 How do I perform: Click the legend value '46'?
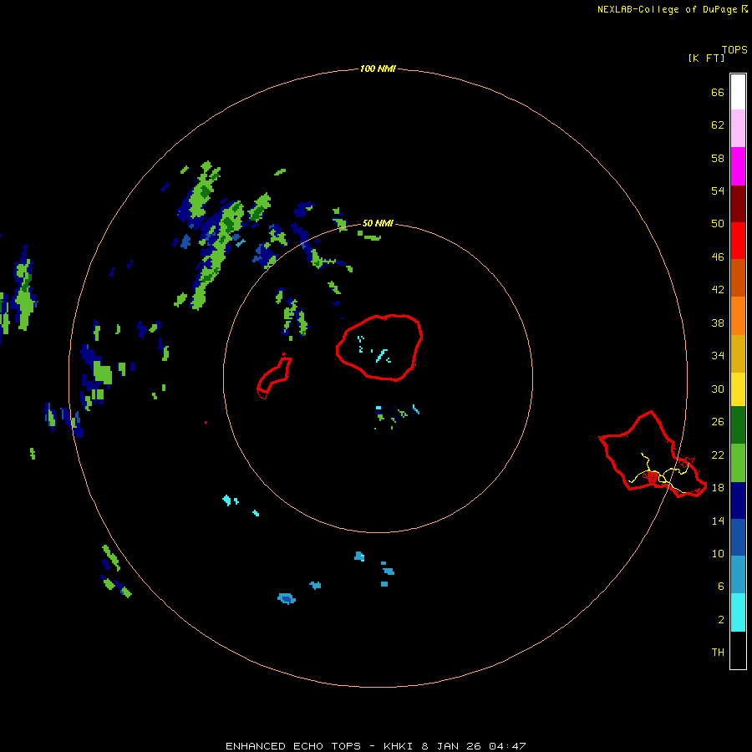[718, 257]
